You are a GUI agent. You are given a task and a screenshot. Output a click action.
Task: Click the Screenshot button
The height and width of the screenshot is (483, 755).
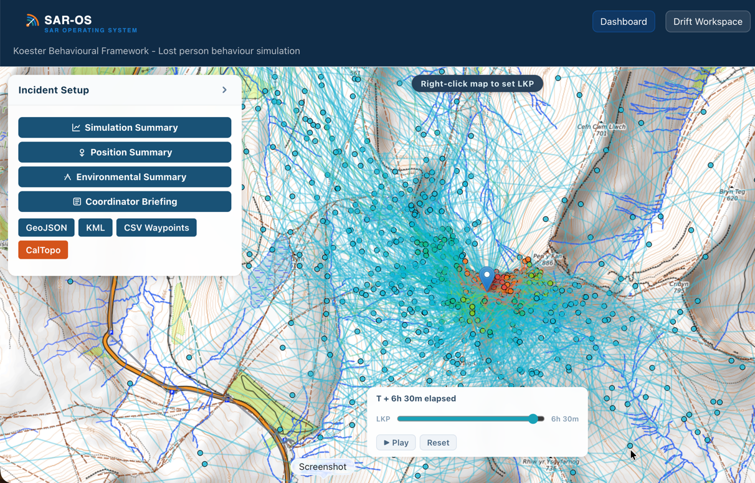pyautogui.click(x=323, y=467)
